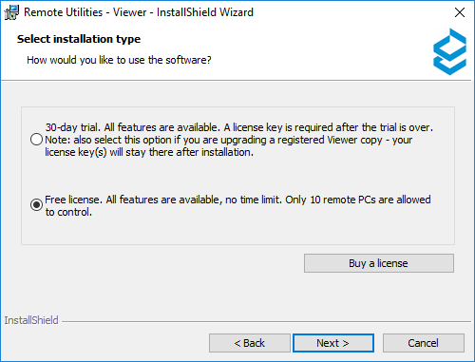Click the window title text 'Remote Utilities - Viewer'
Screen dimensions: 475x362
pos(85,12)
